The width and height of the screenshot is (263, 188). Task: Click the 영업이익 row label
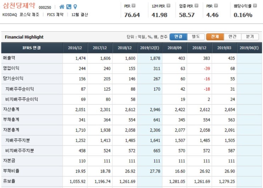tap(11, 68)
